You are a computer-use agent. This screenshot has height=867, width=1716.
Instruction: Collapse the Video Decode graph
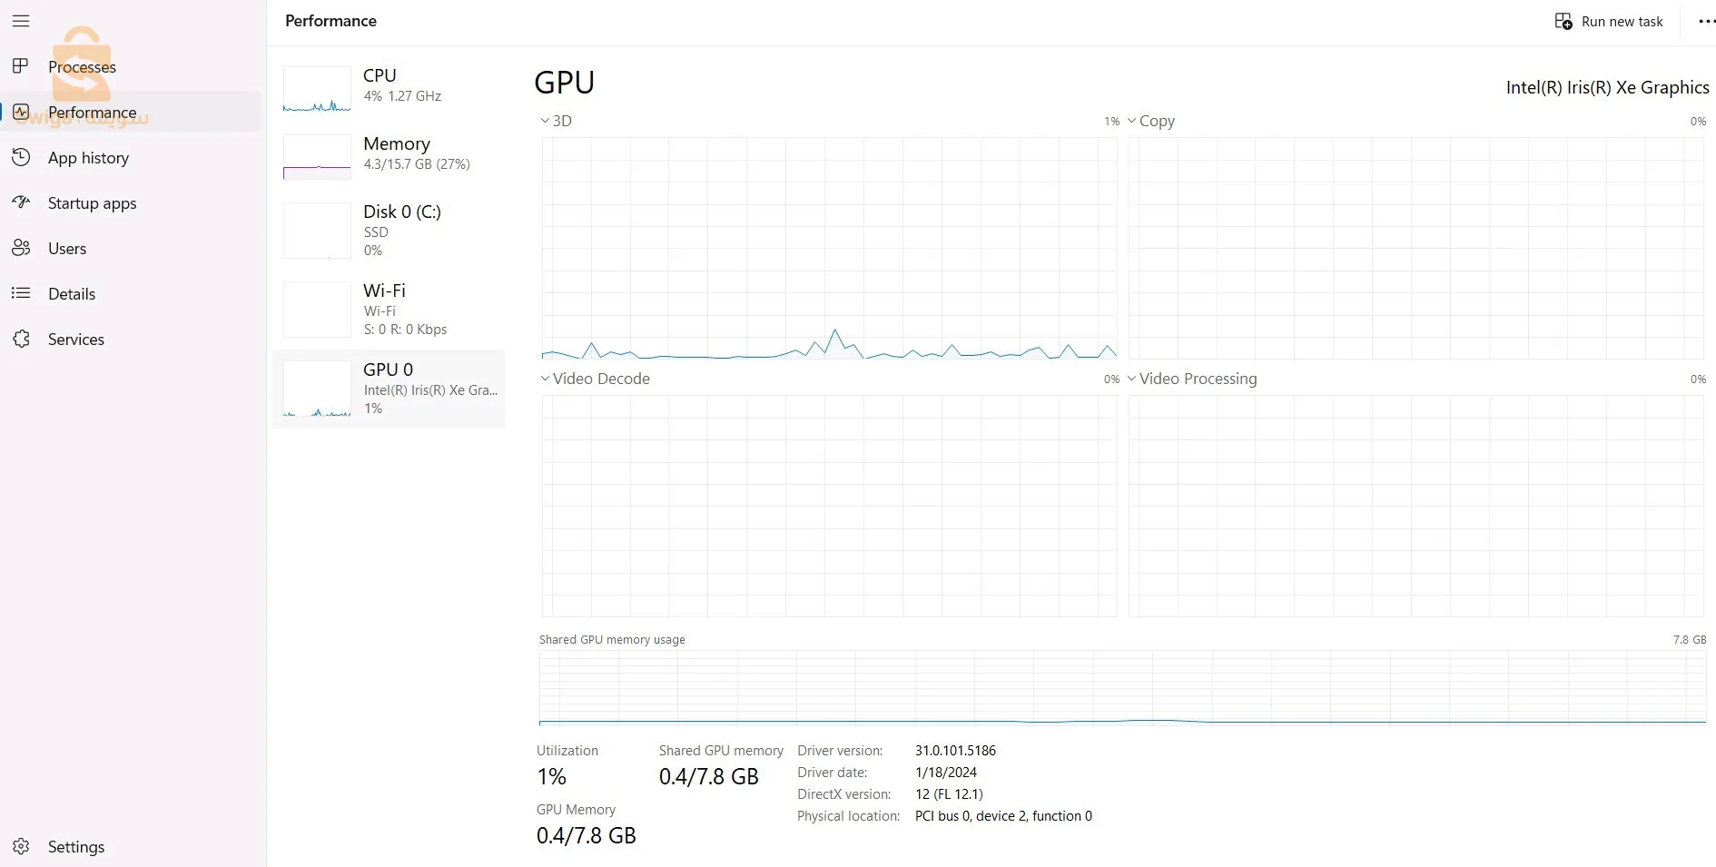tap(544, 379)
